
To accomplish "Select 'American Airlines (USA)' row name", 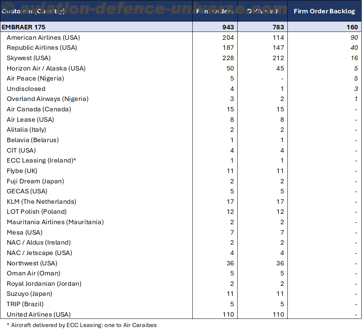I will point(43,37).
